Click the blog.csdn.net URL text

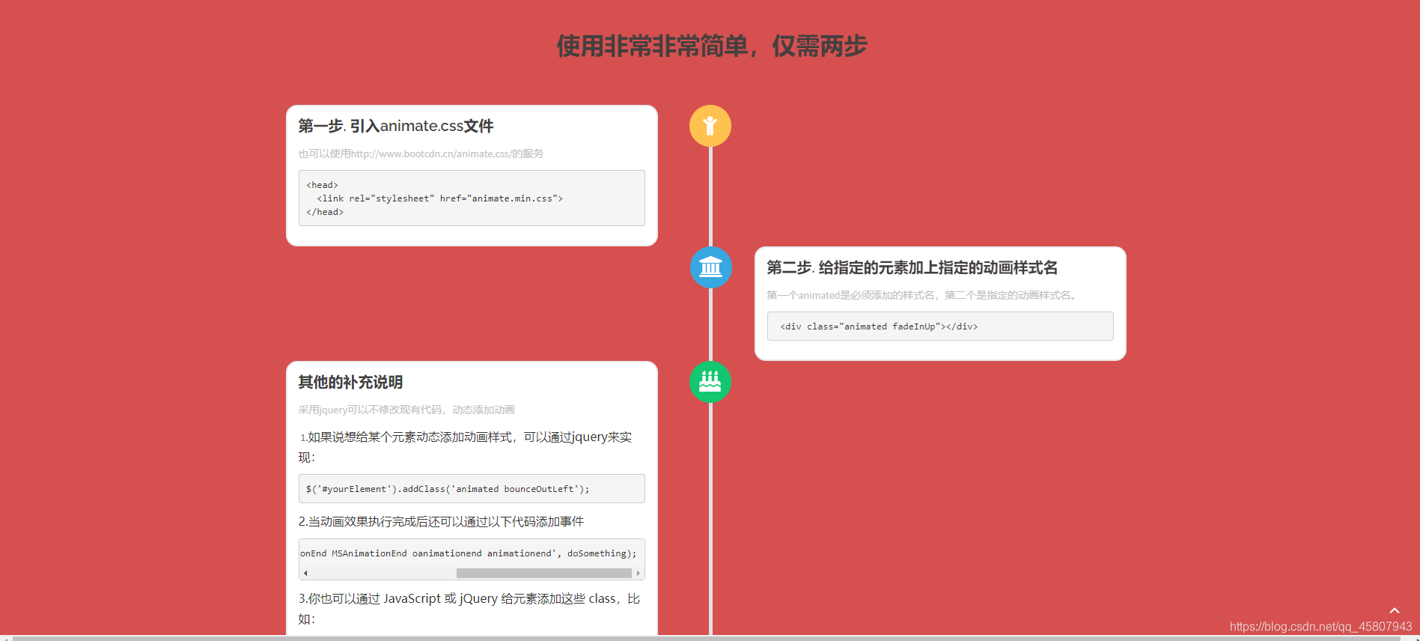(1320, 627)
